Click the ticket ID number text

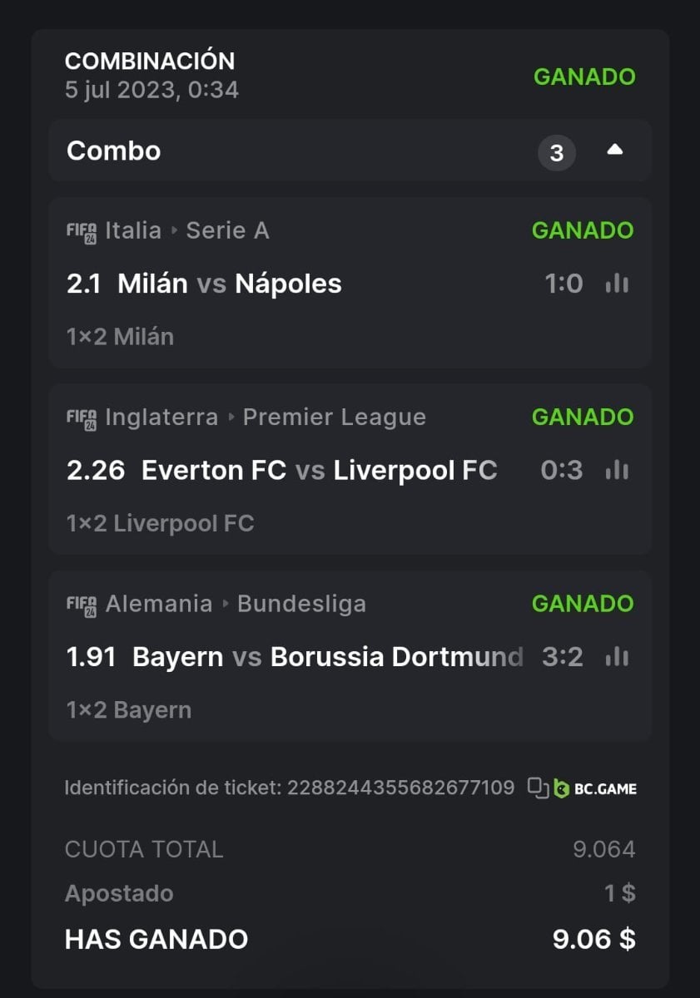click(400, 788)
